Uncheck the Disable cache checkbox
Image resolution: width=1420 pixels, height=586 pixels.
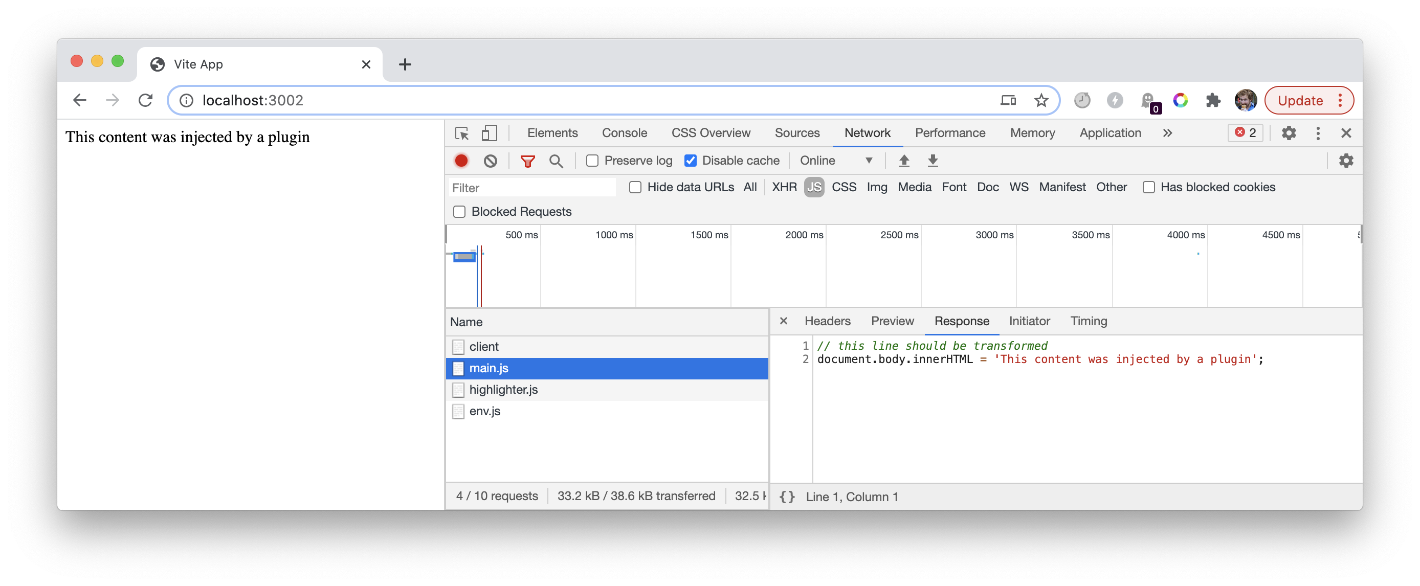(690, 161)
